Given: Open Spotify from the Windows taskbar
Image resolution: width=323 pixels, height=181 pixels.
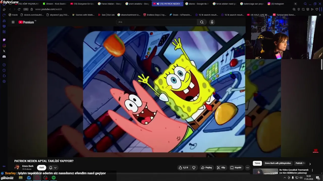Looking at the screenshot, I should pos(53,178).
